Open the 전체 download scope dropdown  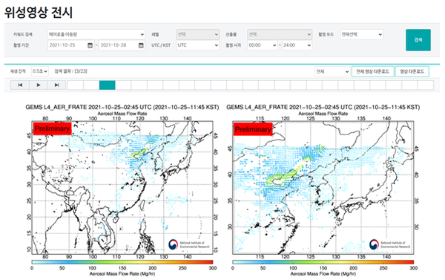tap(332, 71)
